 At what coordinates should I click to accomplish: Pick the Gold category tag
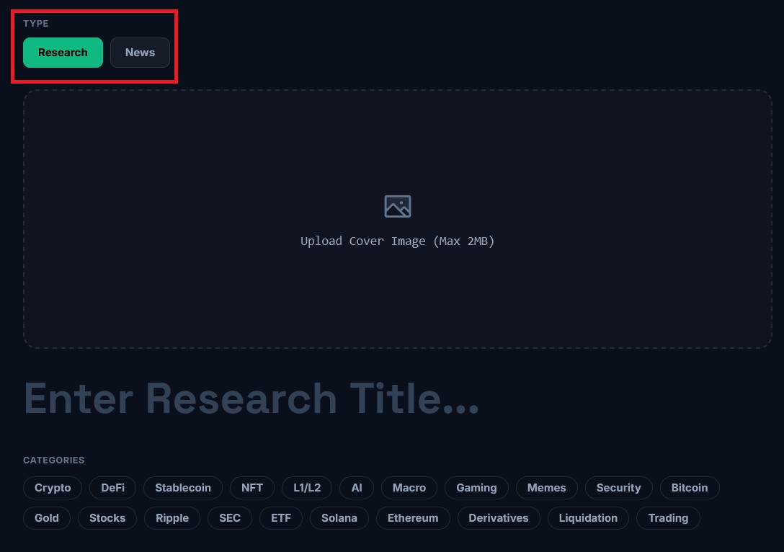(x=47, y=518)
